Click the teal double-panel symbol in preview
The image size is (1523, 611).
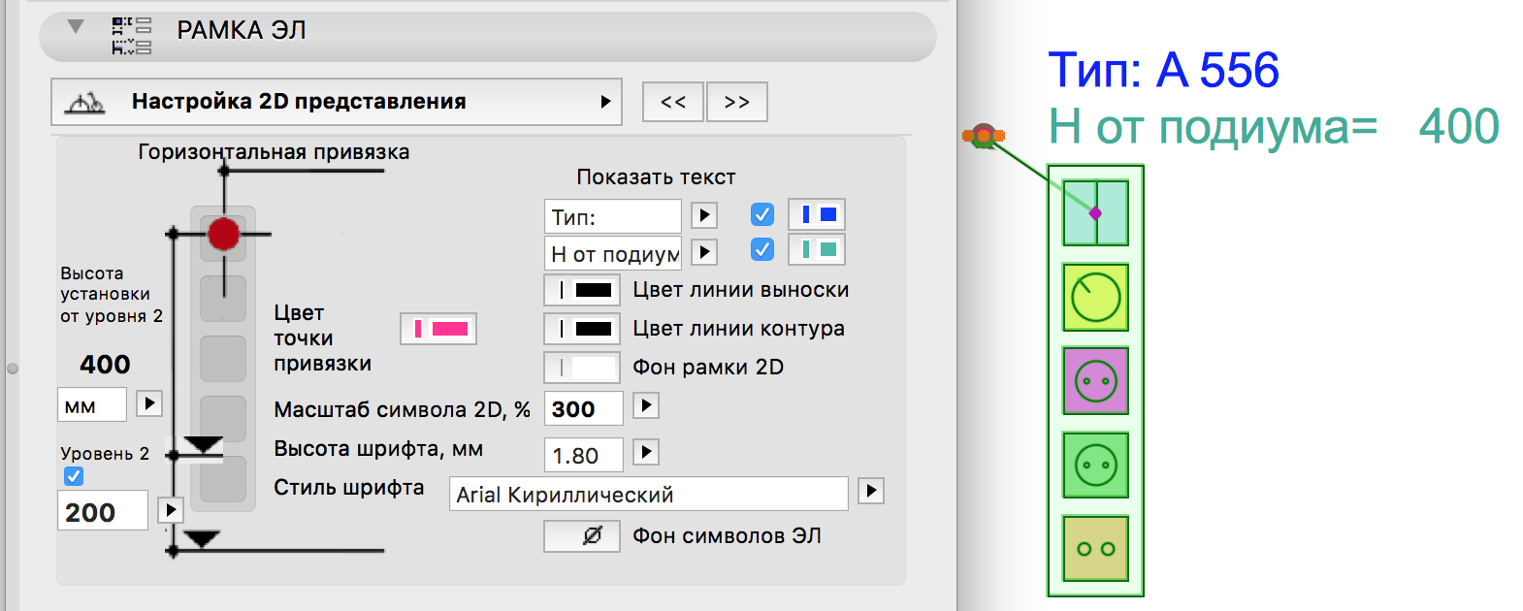1095,213
